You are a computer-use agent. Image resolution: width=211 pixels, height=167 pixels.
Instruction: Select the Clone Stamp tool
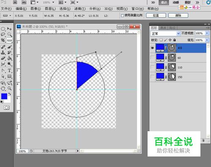pos(3,53)
